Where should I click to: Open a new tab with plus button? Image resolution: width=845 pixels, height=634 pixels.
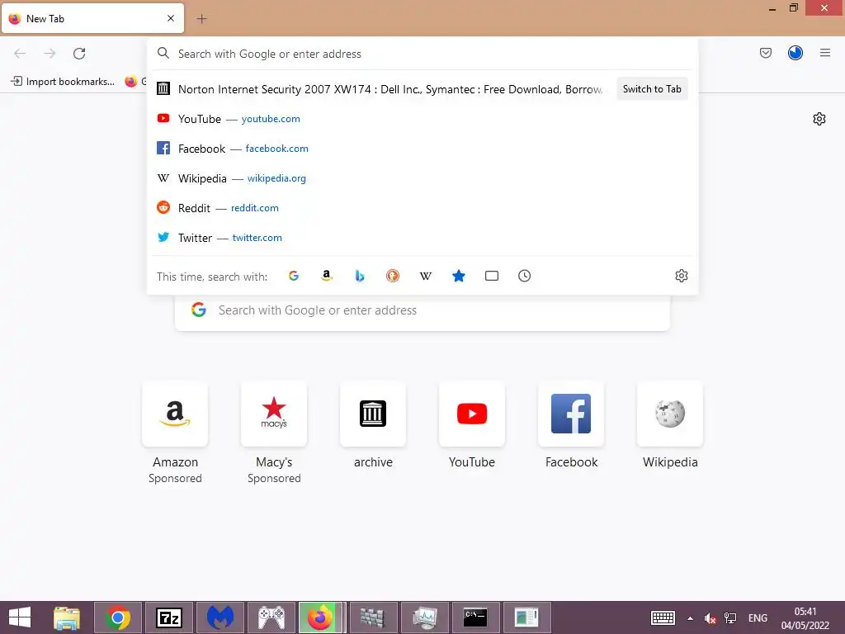201,19
